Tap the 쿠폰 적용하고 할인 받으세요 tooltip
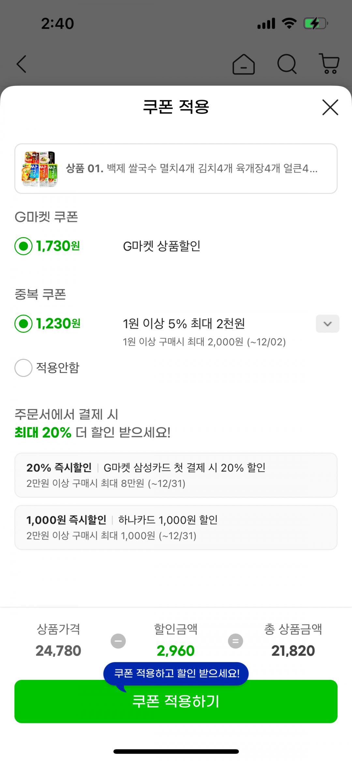 [x=177, y=673]
